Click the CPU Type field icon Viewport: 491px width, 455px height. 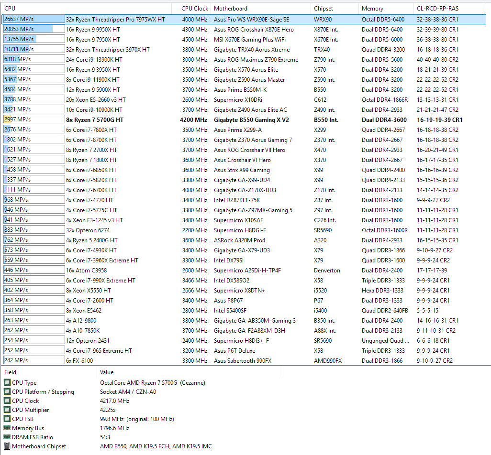click(x=7, y=382)
